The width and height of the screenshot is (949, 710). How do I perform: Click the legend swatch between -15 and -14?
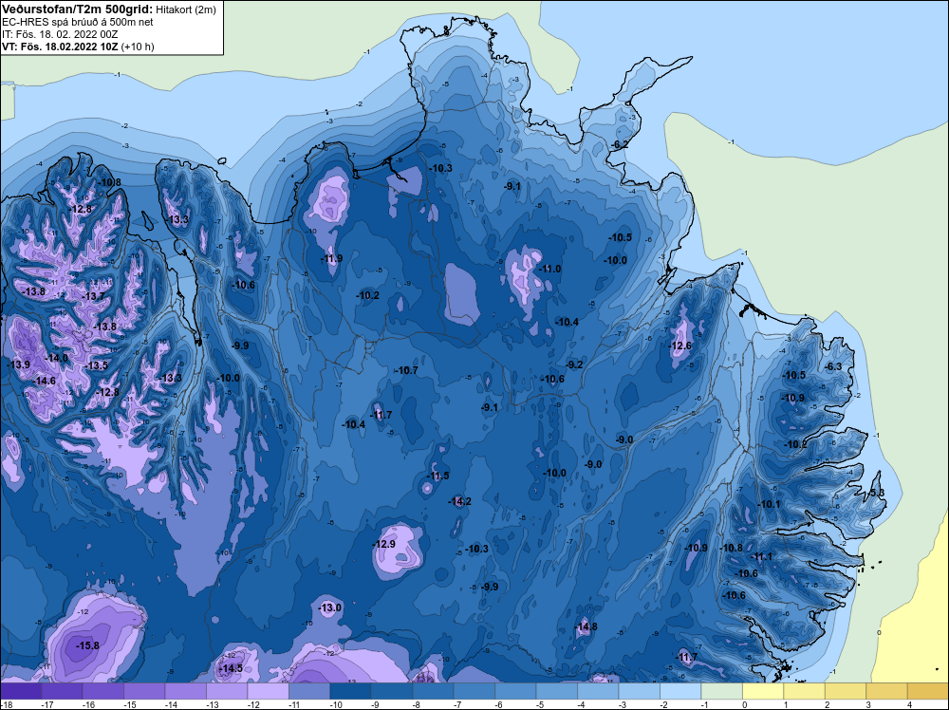pos(144,691)
